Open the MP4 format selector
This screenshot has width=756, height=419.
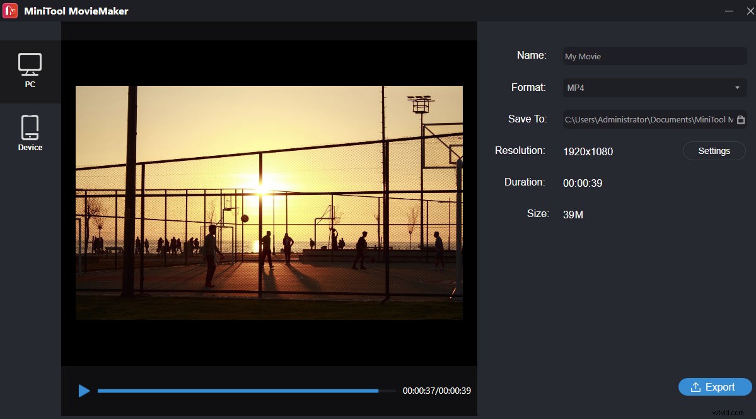click(654, 88)
